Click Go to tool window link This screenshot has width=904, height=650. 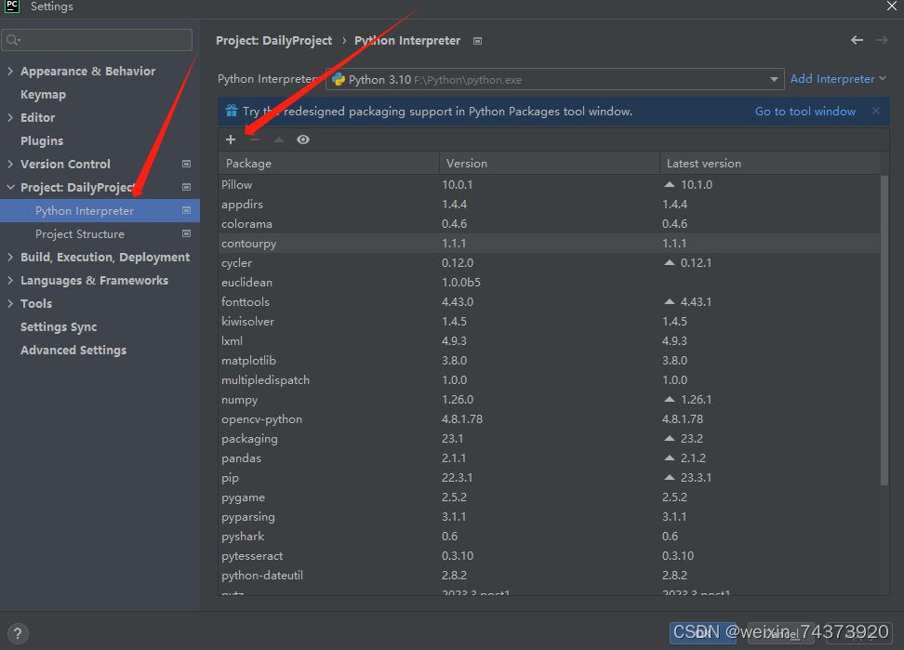tap(805, 112)
